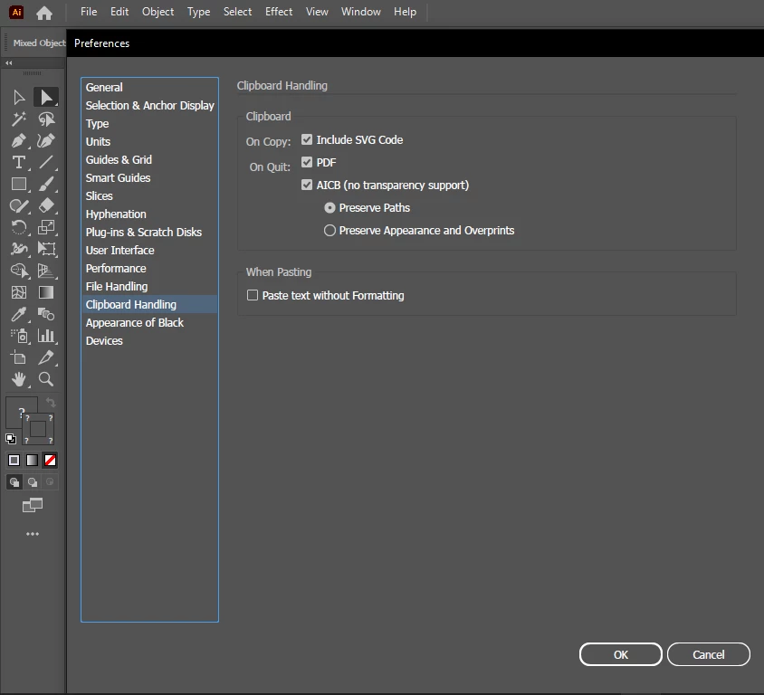Select Preserve Paths radio button
This screenshot has height=695, width=764.
(329, 208)
